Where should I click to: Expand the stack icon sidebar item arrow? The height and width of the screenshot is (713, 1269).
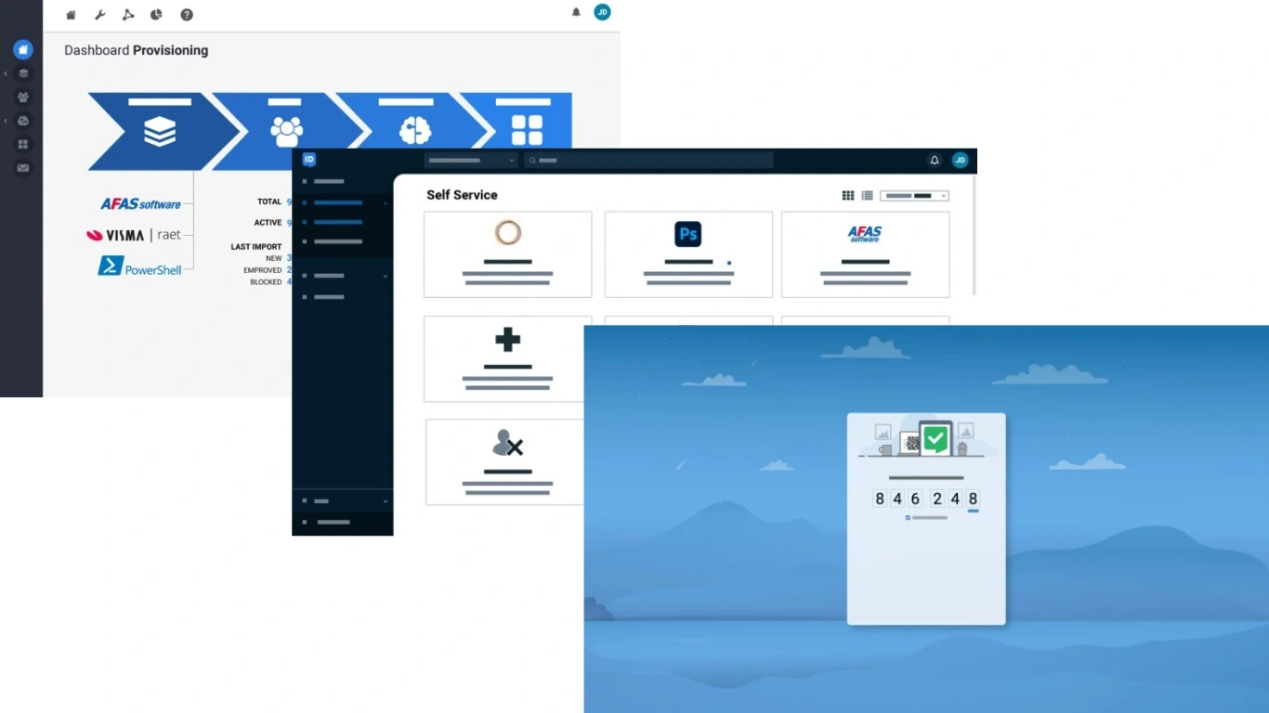click(7, 73)
